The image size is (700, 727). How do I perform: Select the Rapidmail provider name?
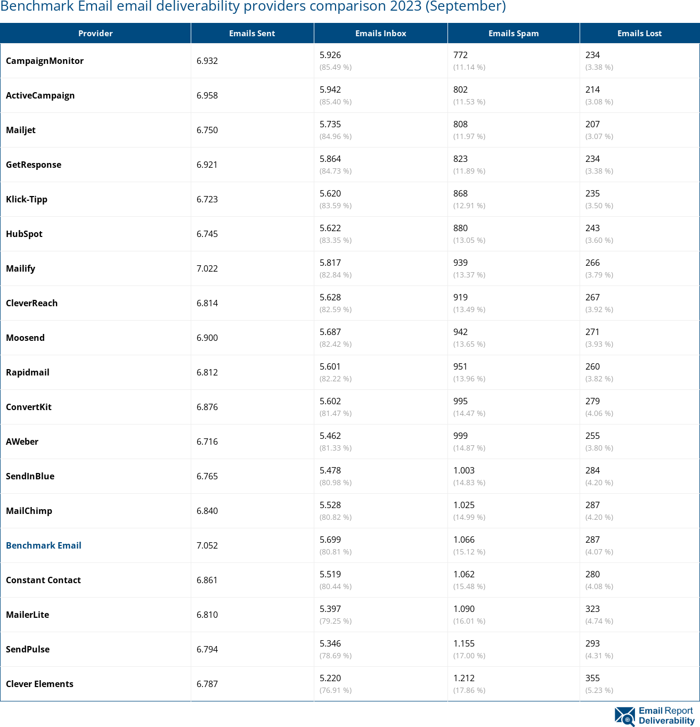(x=28, y=372)
